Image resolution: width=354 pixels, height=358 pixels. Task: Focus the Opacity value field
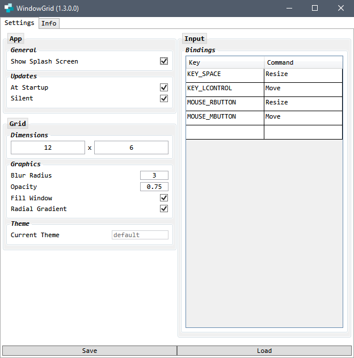(154, 187)
